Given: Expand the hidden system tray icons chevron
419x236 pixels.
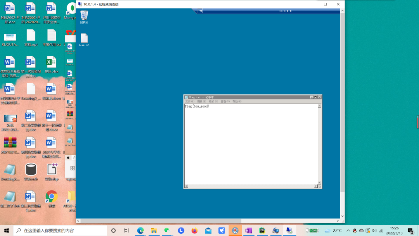Looking at the screenshot, I should [x=348, y=231].
